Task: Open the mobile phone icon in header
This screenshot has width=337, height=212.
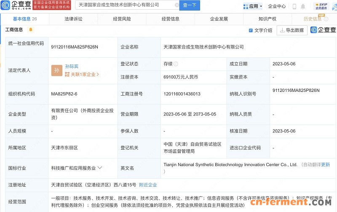Action: pyautogui.click(x=294, y=6)
